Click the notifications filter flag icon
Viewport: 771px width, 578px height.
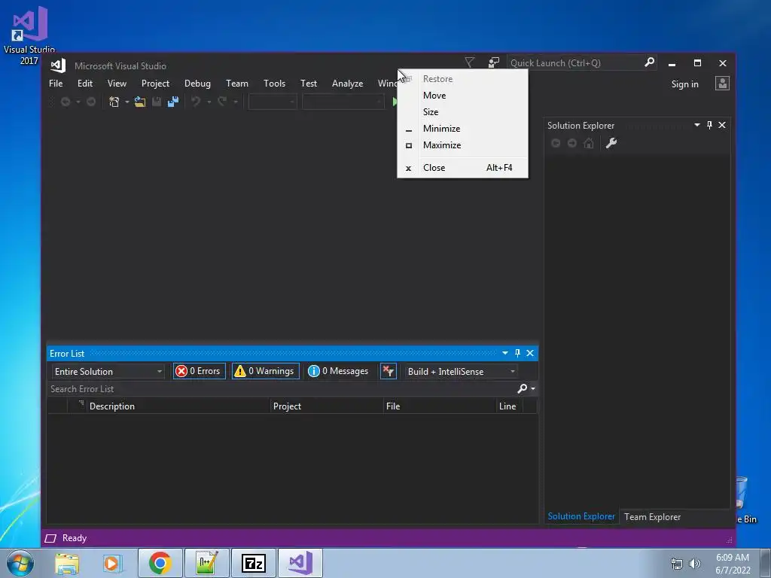[x=470, y=62]
